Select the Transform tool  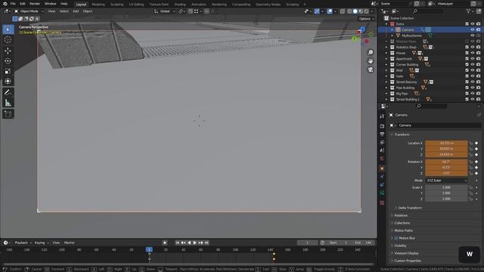pos(8,82)
